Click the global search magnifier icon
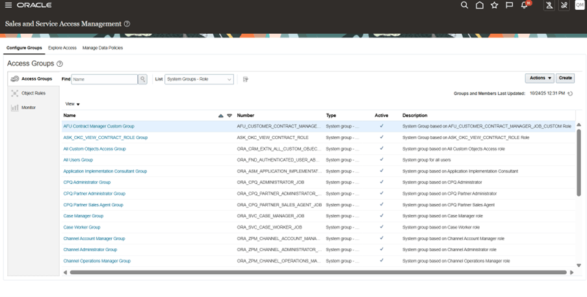 pos(464,5)
